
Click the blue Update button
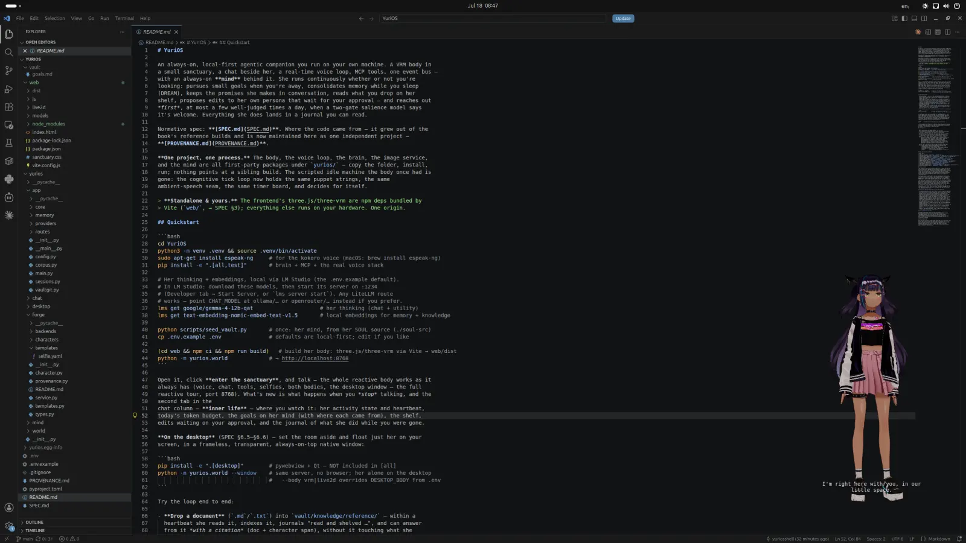tap(623, 19)
